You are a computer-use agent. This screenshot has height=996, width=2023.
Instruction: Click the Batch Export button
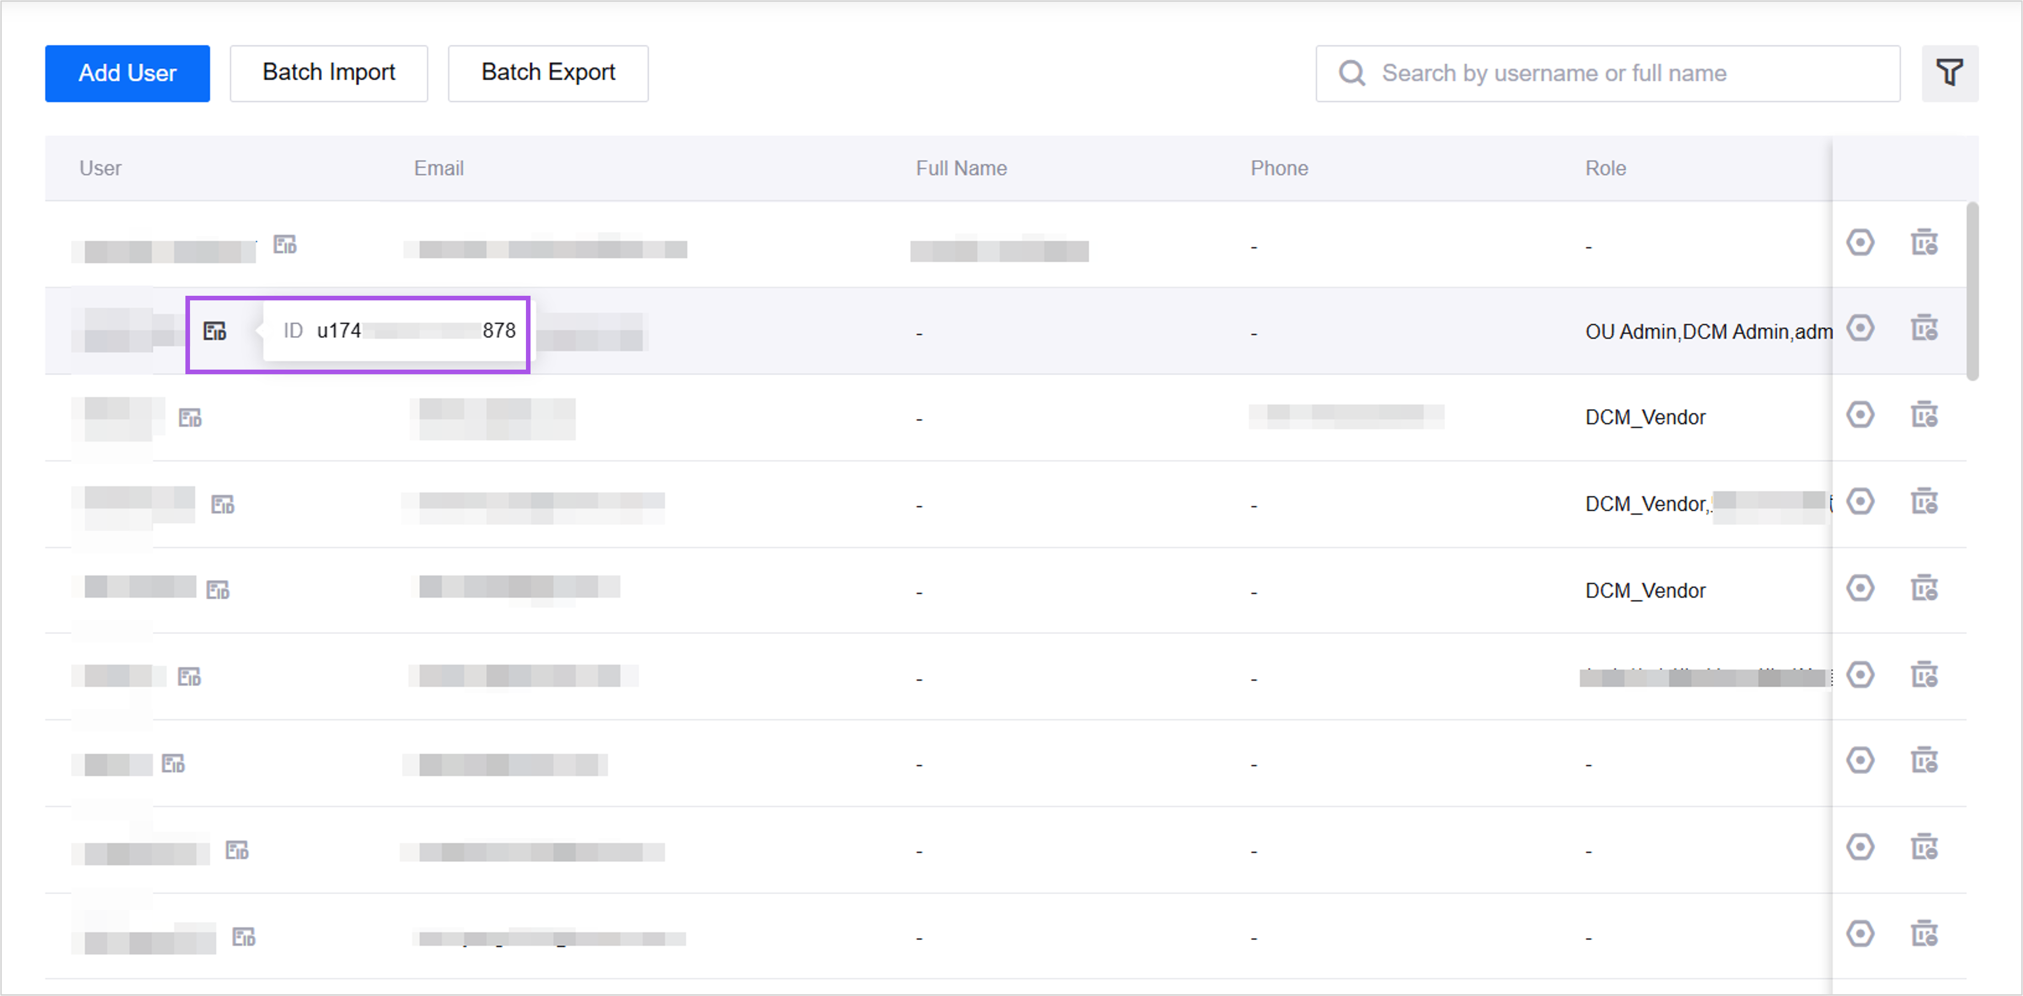click(548, 73)
